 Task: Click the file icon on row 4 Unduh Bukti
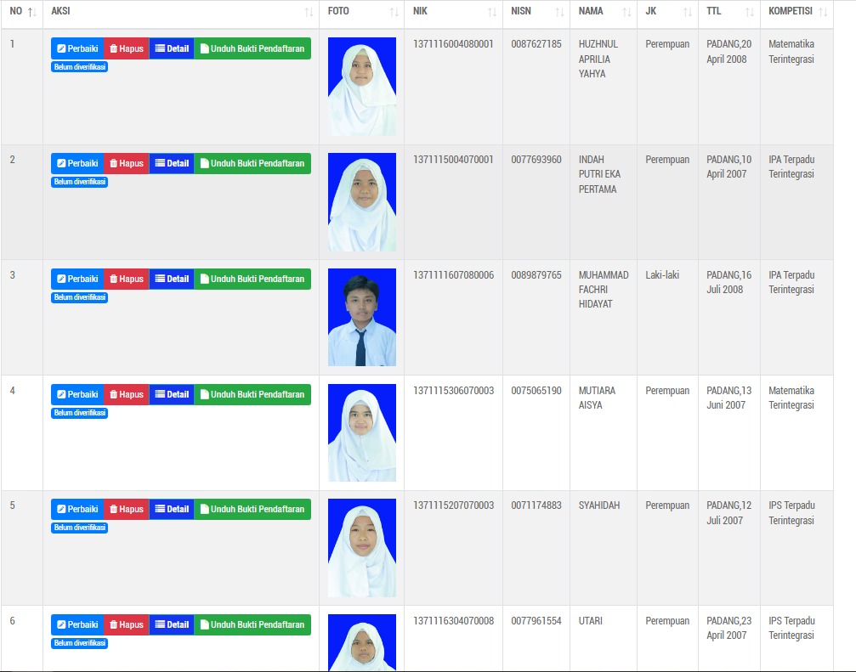click(204, 394)
